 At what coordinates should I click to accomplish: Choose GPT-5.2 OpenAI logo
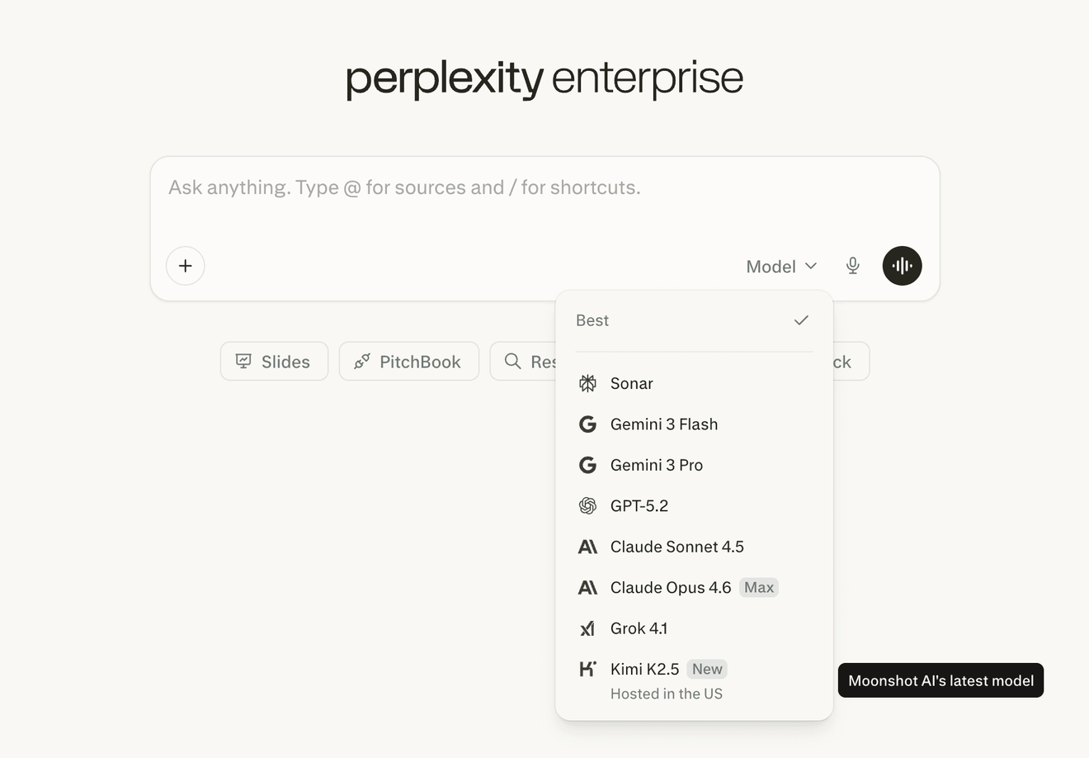point(587,506)
